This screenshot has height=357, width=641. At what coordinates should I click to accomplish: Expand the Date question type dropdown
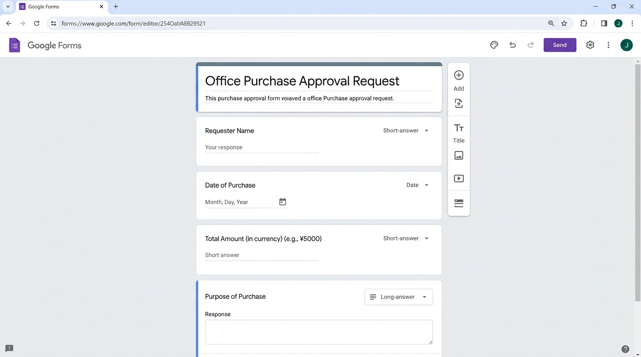[417, 185]
